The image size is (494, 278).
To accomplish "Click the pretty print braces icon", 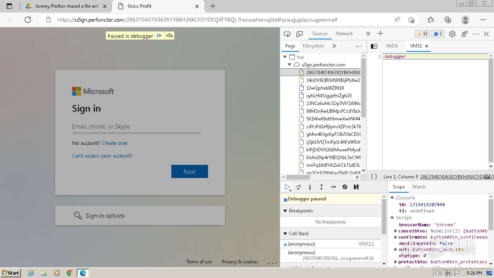I will (374, 176).
